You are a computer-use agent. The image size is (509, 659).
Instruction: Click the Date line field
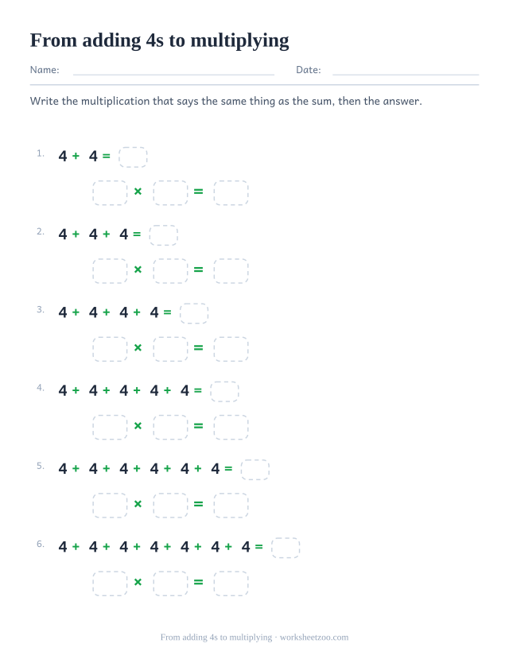click(x=406, y=71)
